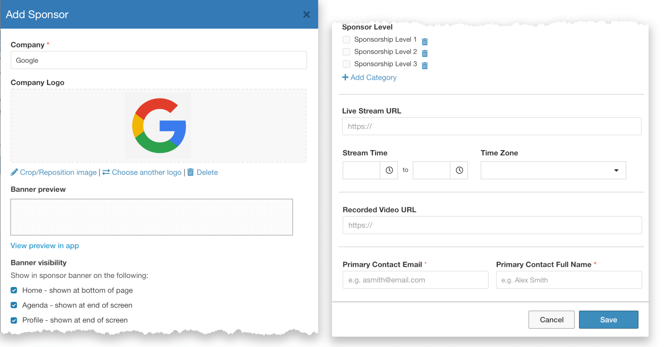The height and width of the screenshot is (347, 664).
Task: Open the Stream Time start clock picker
Action: point(389,170)
